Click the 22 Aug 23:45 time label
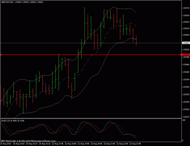Viewport: 190px width, 146px height. coord(135,144)
